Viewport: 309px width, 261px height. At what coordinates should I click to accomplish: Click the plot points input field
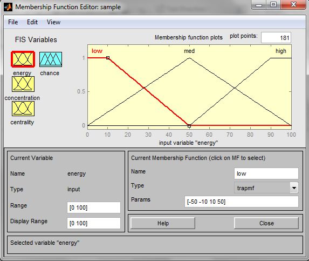click(x=276, y=37)
